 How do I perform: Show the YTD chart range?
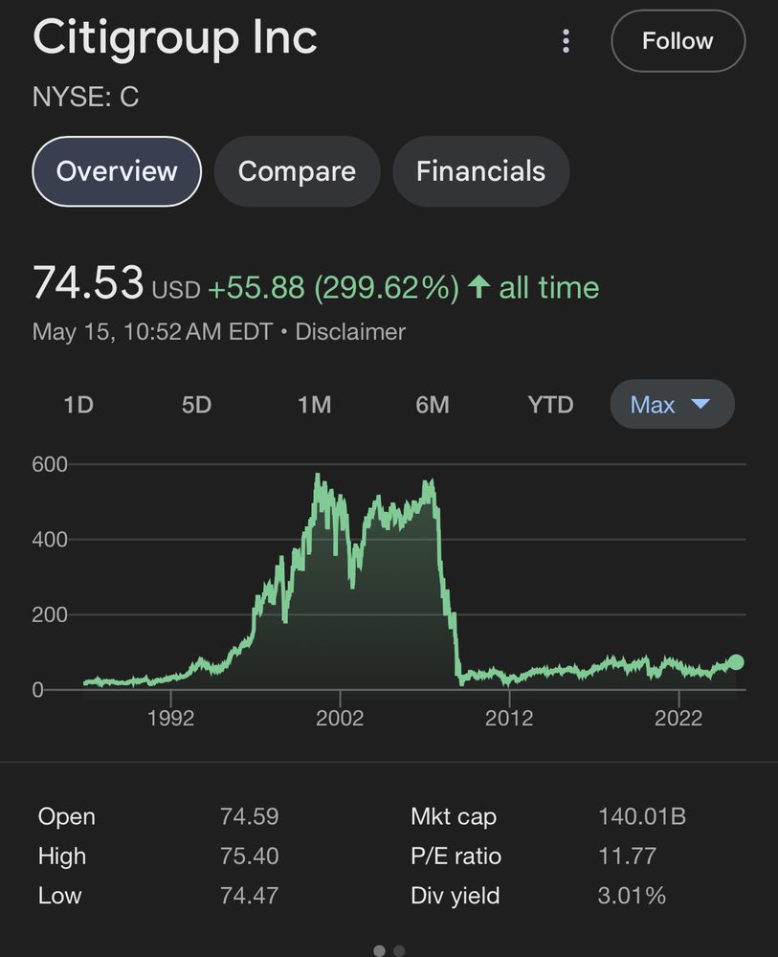click(x=550, y=405)
